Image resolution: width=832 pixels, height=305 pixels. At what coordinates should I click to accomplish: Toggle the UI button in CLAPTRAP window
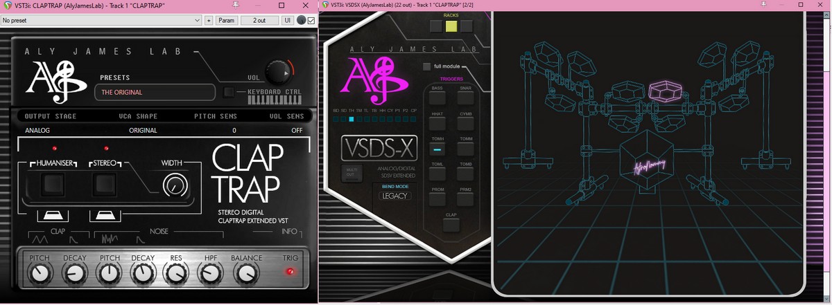point(288,21)
